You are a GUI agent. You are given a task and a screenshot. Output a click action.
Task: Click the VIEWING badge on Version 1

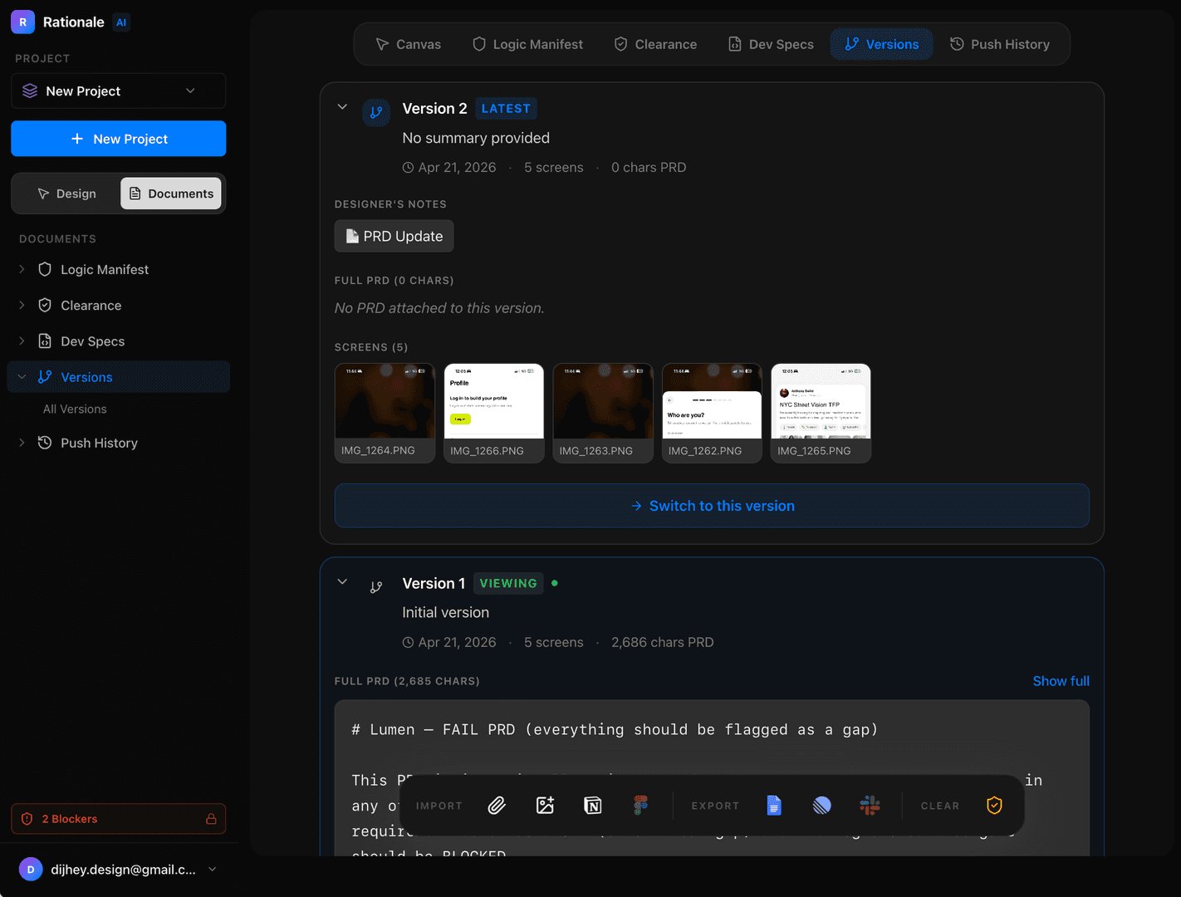point(508,584)
